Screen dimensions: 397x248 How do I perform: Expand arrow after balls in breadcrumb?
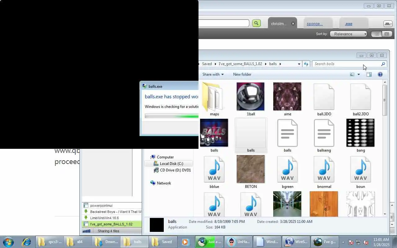click(x=280, y=64)
